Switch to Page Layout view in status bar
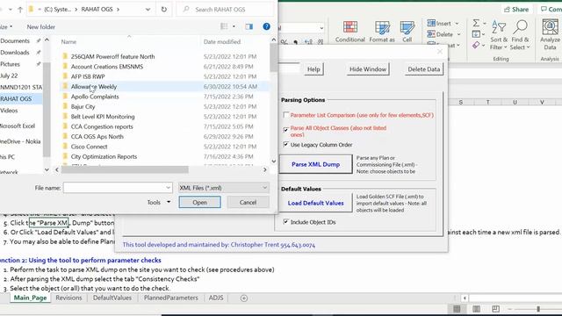562x316 pixels. click(476, 309)
